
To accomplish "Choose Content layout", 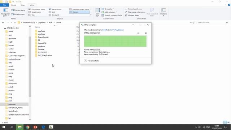I will [54, 15].
